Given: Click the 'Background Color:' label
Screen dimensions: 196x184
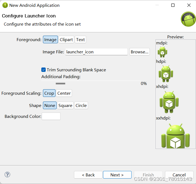Looking at the screenshot, I should (x=23, y=116).
